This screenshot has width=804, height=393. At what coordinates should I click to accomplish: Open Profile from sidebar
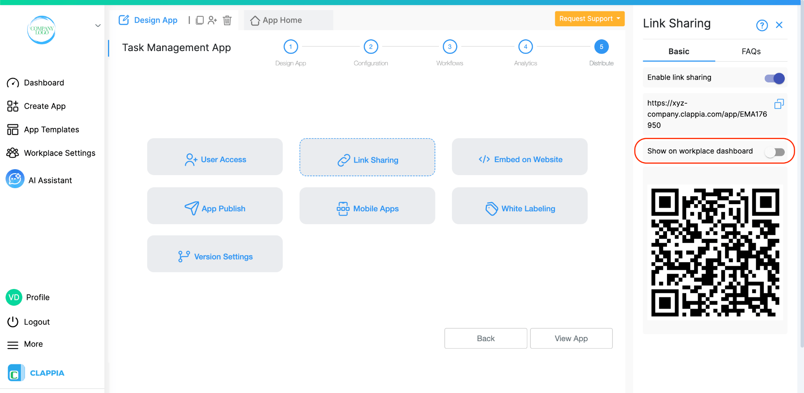[27, 297]
